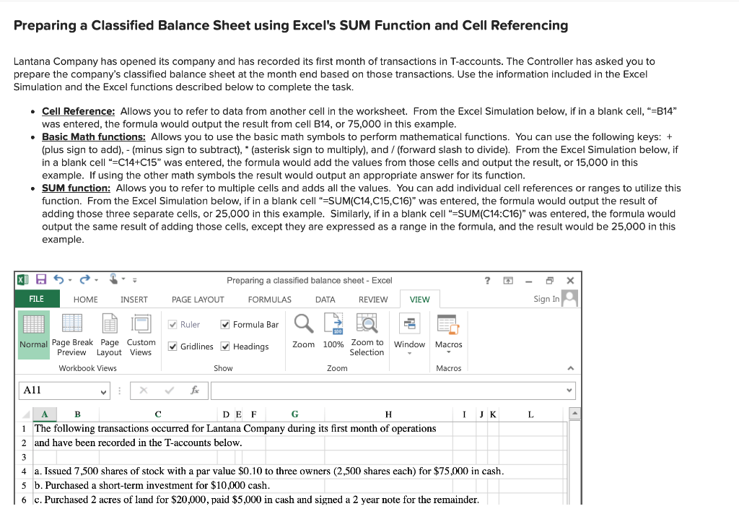Open Page Break Preview
The width and height of the screenshot is (739, 514).
point(72,334)
